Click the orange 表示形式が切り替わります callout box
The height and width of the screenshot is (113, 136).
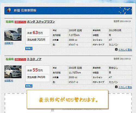[67, 99]
